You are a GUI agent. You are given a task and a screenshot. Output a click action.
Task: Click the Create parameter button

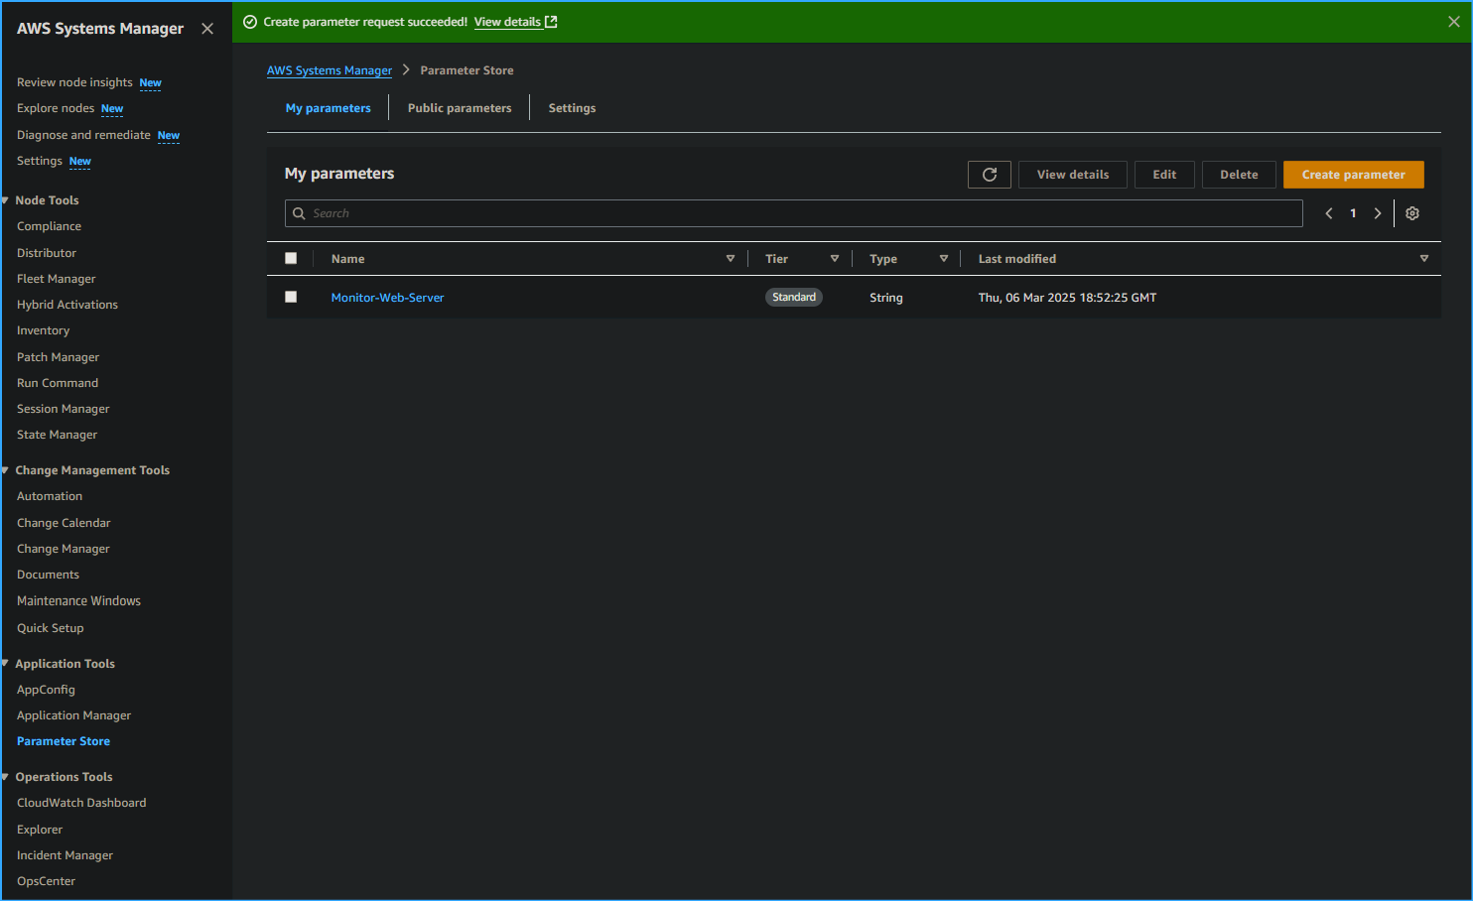(x=1353, y=174)
